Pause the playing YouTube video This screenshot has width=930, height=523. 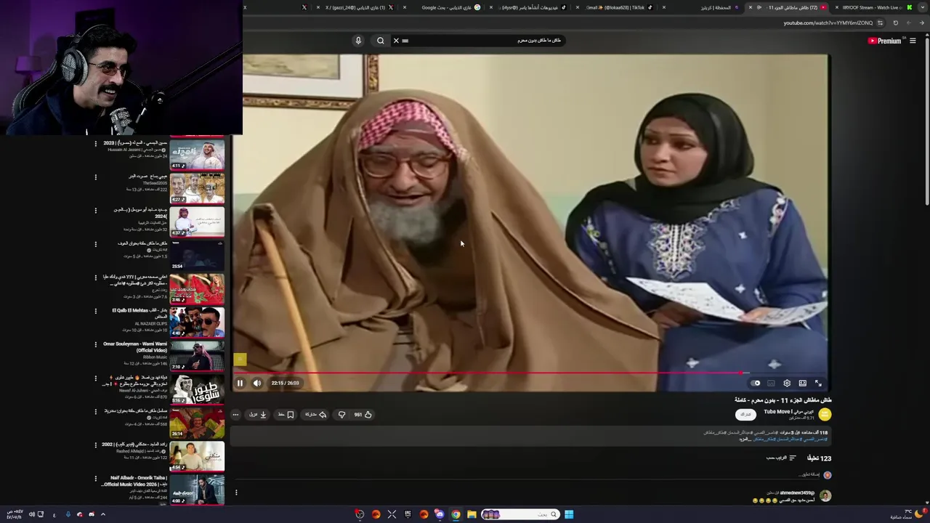[x=240, y=383]
